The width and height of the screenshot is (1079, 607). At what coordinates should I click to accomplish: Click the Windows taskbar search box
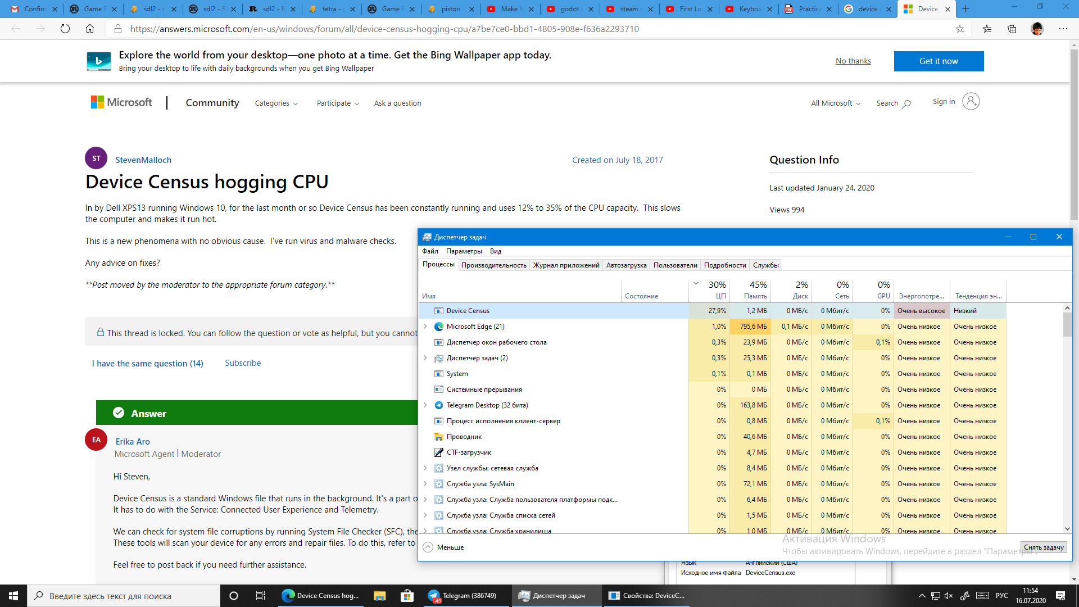click(x=124, y=596)
